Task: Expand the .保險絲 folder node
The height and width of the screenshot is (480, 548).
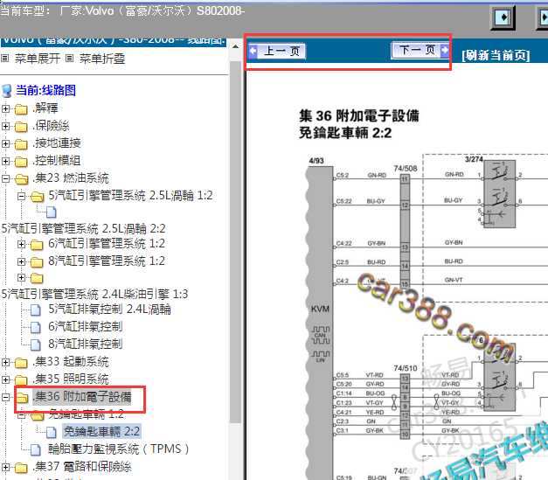Action: coord(5,126)
